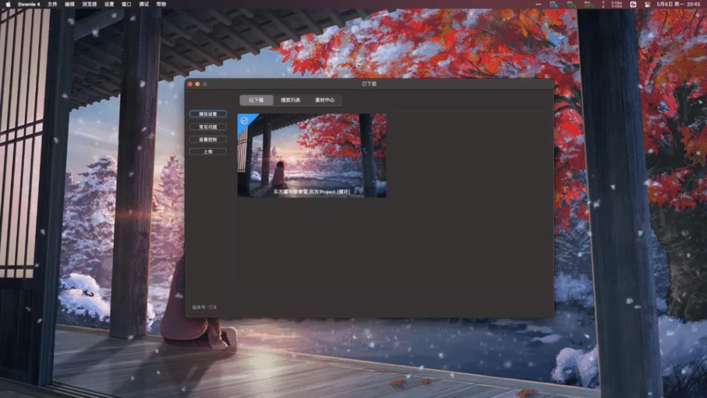Open the 音量控制 panel
707x398 pixels.
[207, 138]
